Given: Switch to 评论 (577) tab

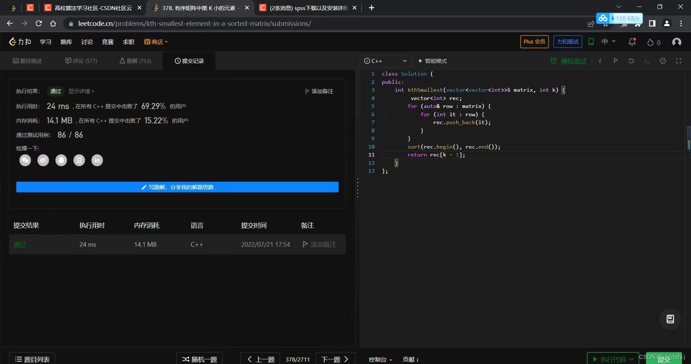Looking at the screenshot, I should click(x=81, y=61).
